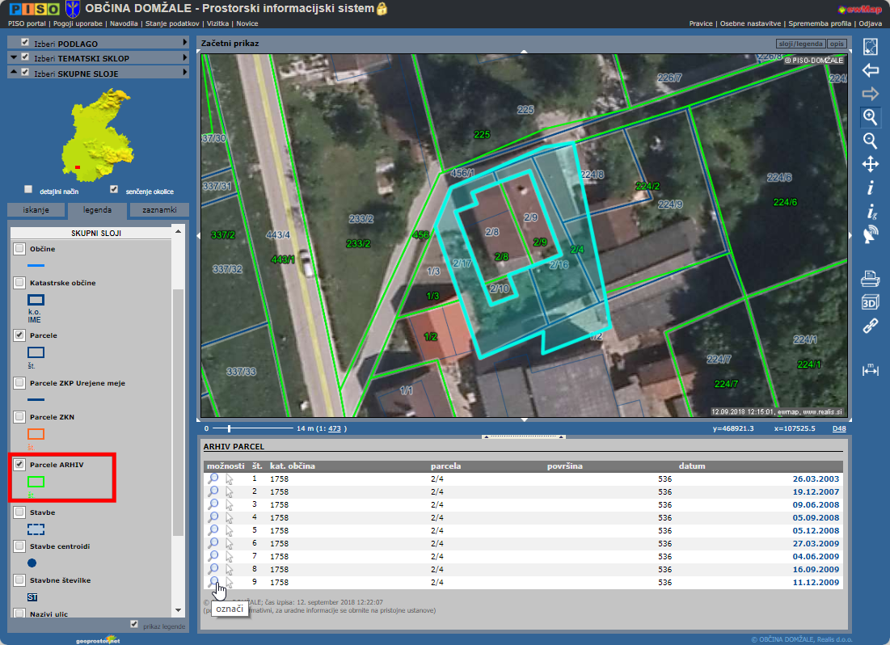This screenshot has width=890, height=645.
Task: Select the zoom out magnifier tool
Action: coord(871,141)
